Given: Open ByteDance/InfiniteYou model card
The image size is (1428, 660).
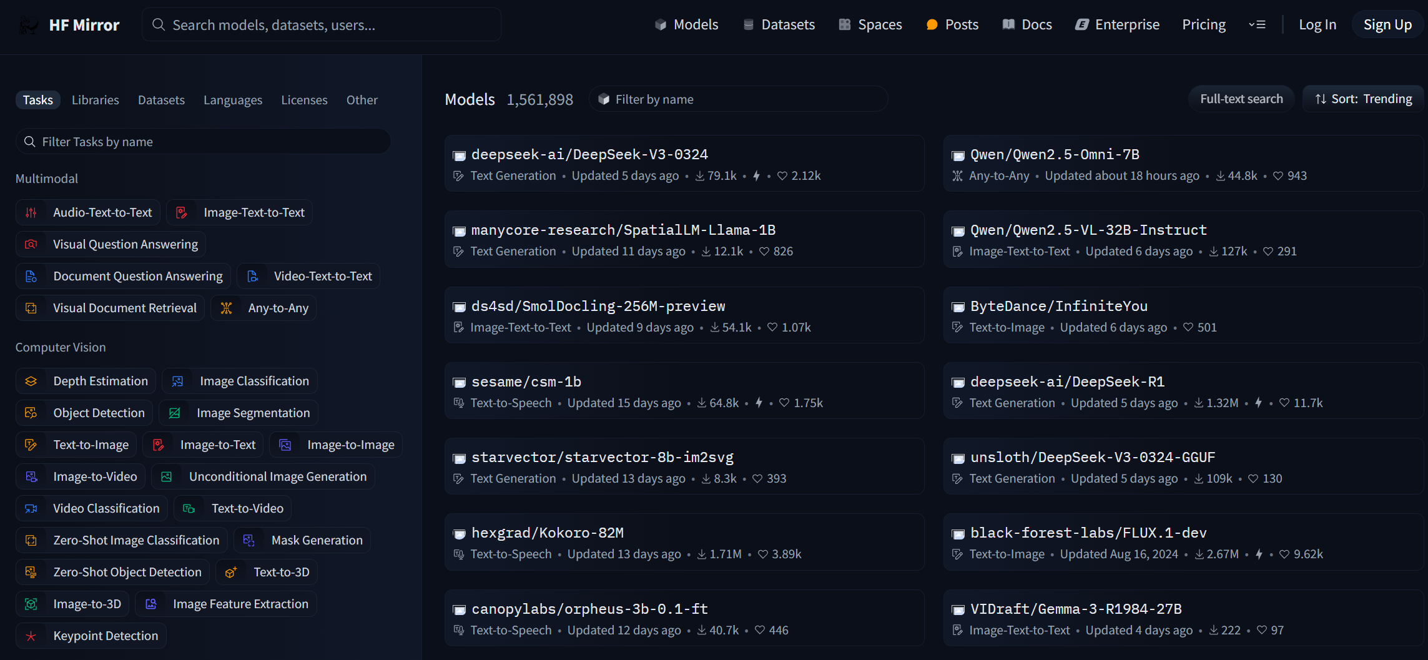Looking at the screenshot, I should click(1183, 315).
